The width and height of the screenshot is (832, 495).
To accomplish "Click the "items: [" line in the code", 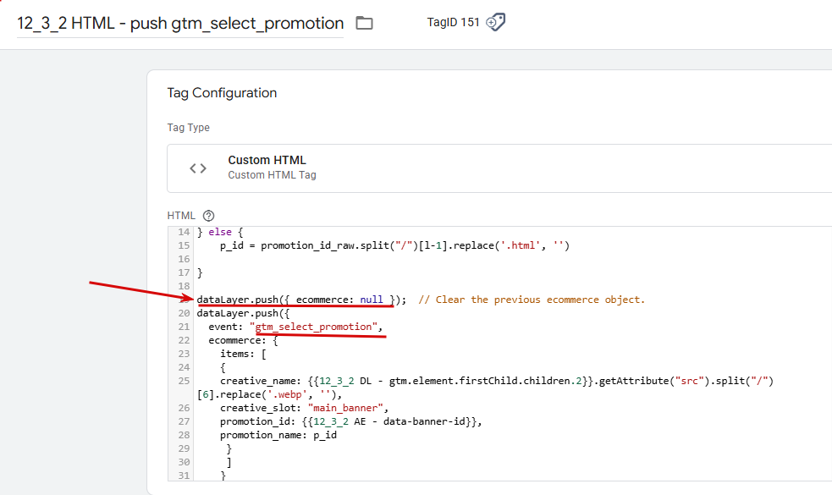I will pyautogui.click(x=243, y=354).
